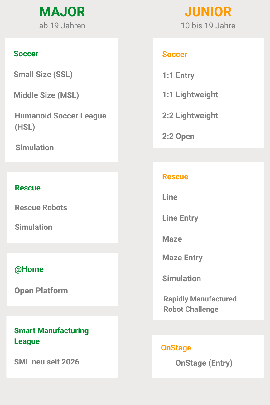
Task: Click the 2:2 Open league
Action: tap(178, 137)
